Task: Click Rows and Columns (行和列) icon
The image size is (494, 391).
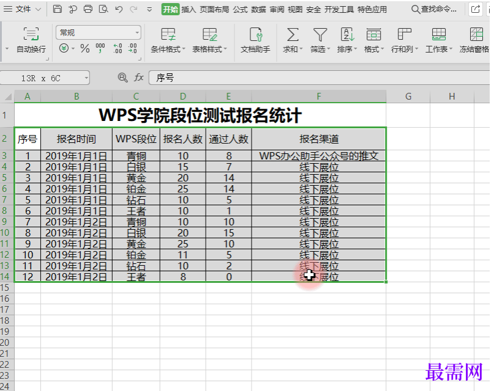Action: [x=405, y=35]
